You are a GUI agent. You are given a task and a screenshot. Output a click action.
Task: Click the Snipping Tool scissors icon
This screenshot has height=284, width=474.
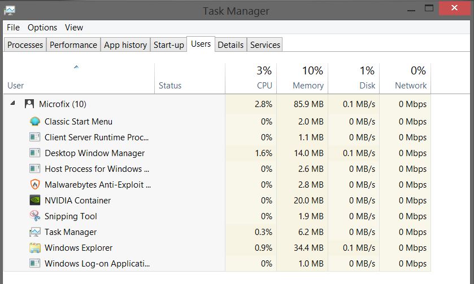(x=35, y=216)
